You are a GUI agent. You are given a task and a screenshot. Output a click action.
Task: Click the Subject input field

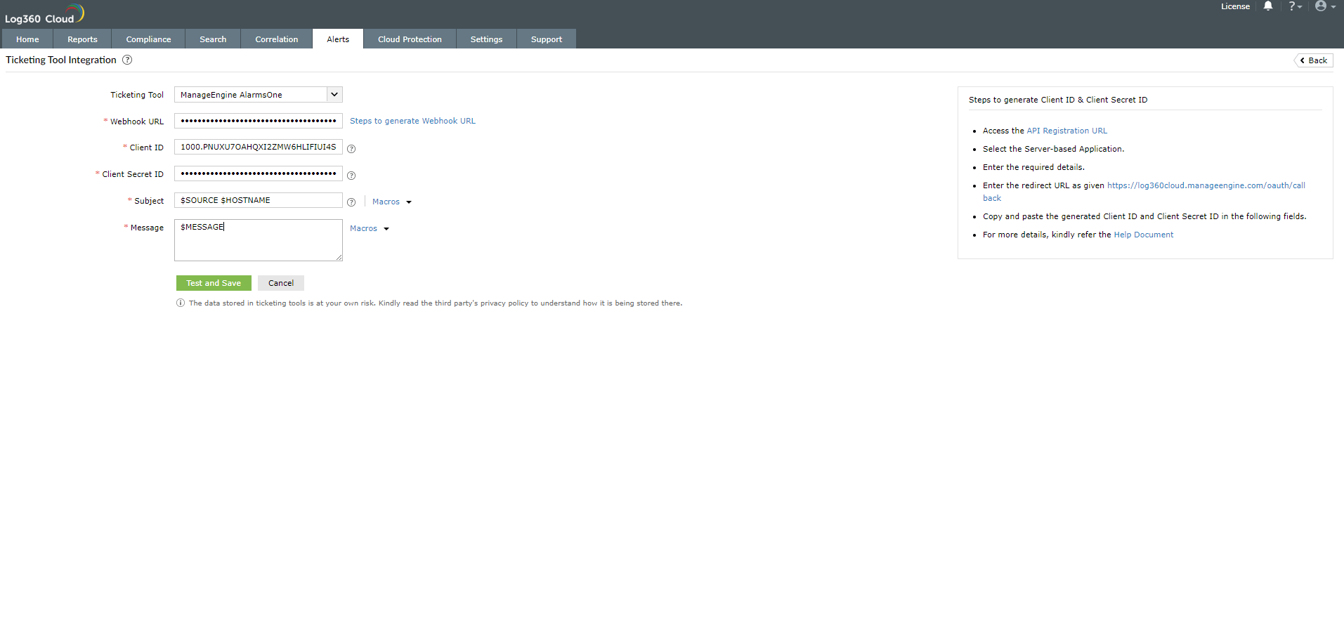259,200
